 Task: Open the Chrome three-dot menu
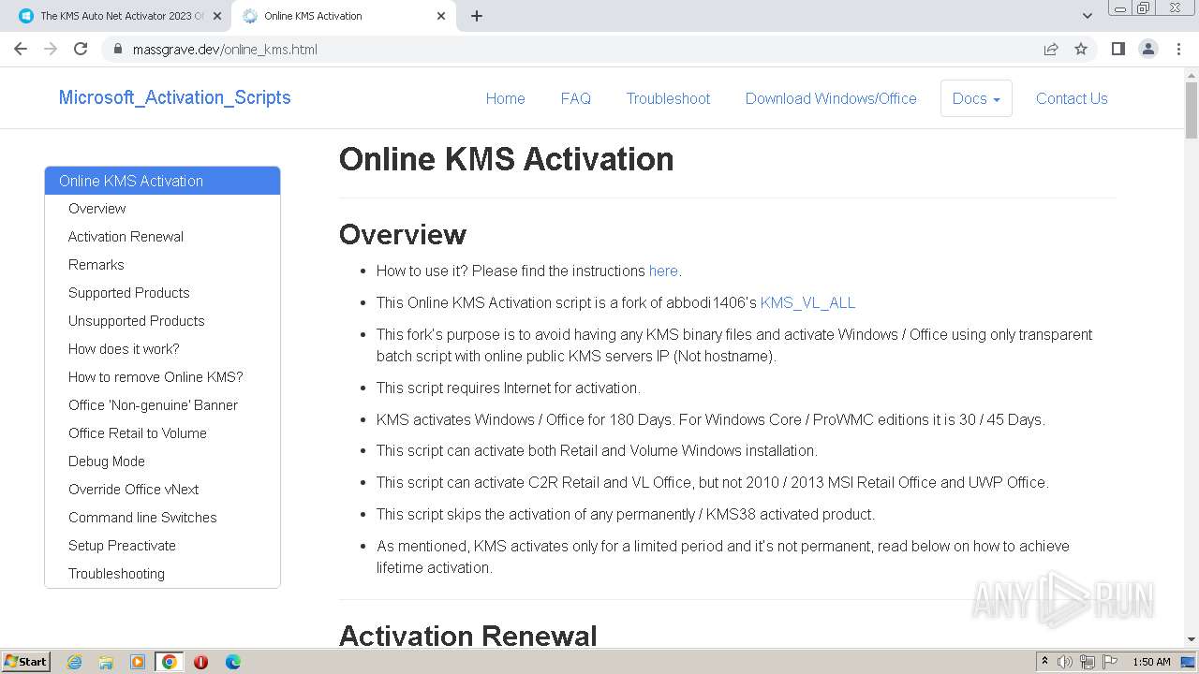tap(1179, 49)
